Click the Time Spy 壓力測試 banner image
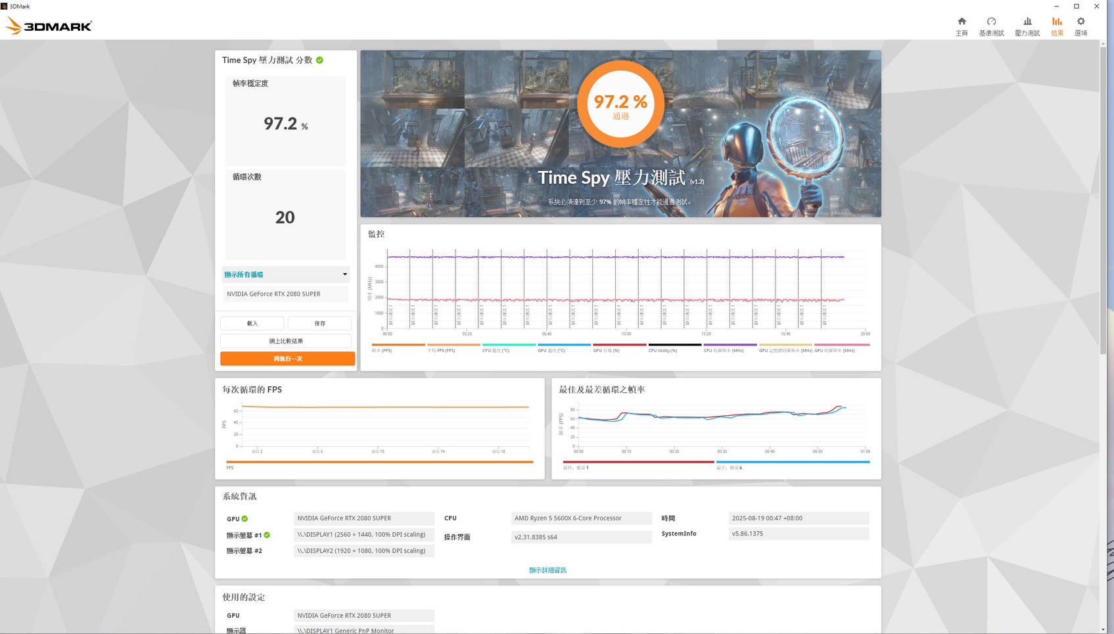1114x634 pixels. [620, 134]
